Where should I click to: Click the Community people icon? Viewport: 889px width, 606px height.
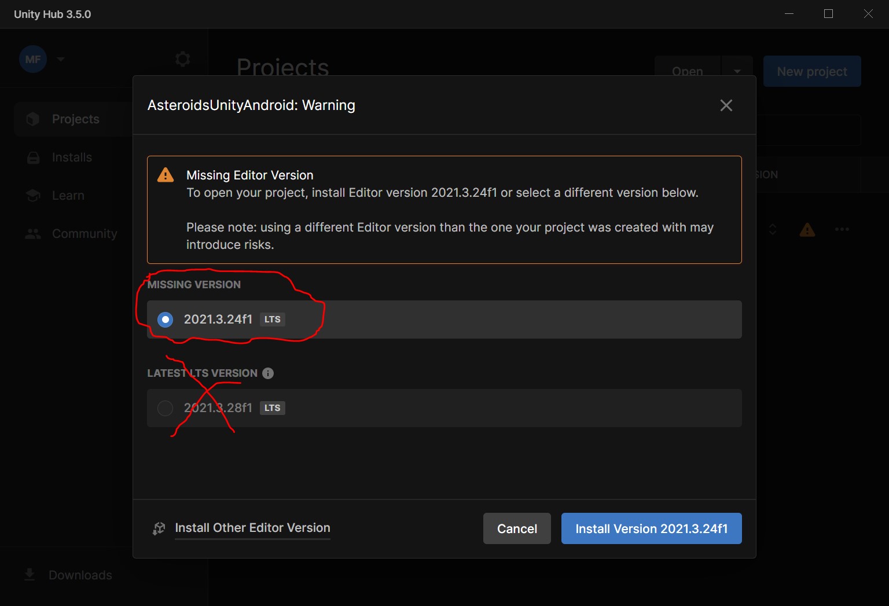33,234
